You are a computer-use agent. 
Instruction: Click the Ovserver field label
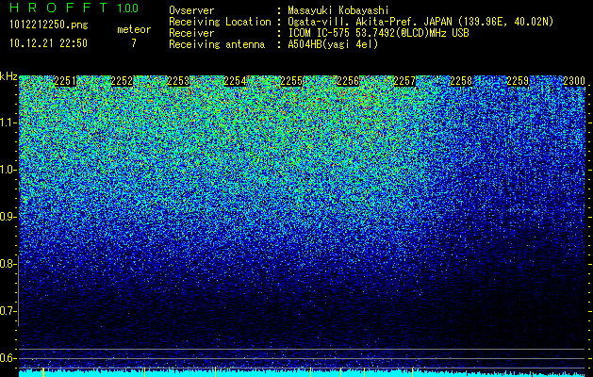(x=191, y=10)
